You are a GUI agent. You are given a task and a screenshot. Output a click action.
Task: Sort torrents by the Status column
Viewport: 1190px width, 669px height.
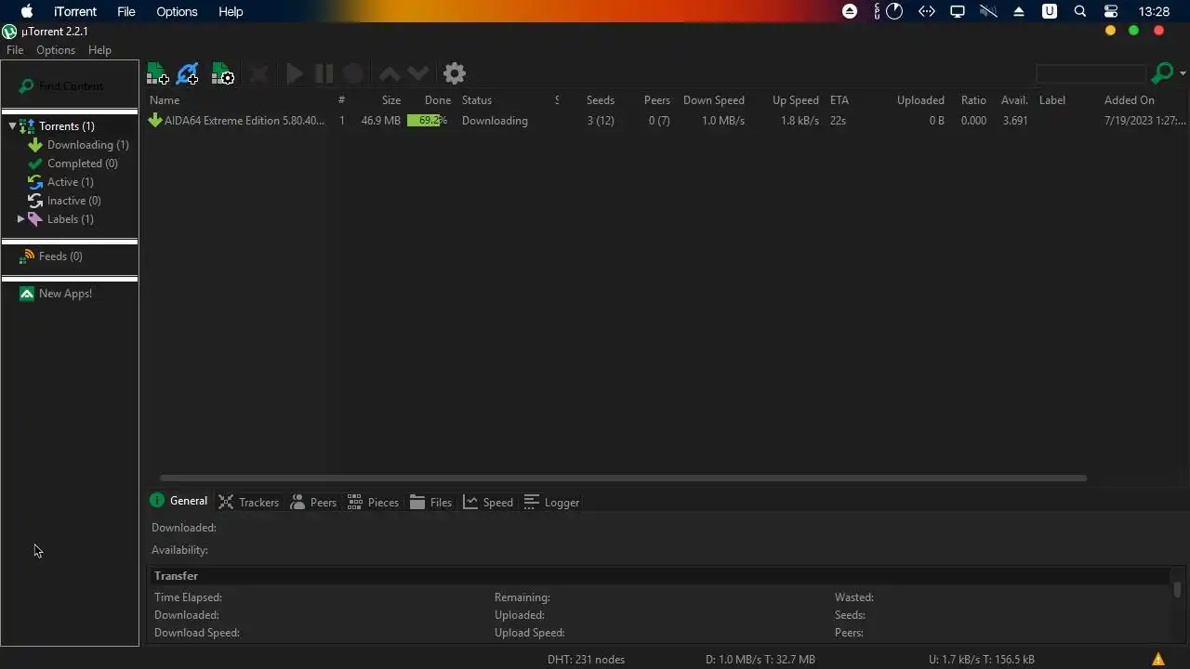pos(477,100)
